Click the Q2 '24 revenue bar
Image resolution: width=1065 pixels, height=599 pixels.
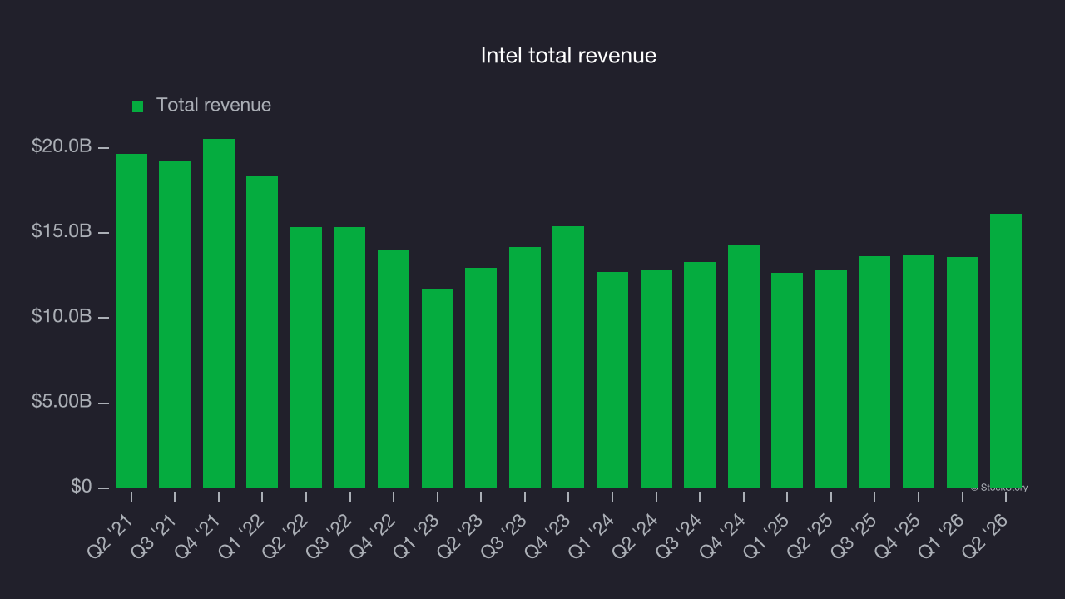point(656,379)
